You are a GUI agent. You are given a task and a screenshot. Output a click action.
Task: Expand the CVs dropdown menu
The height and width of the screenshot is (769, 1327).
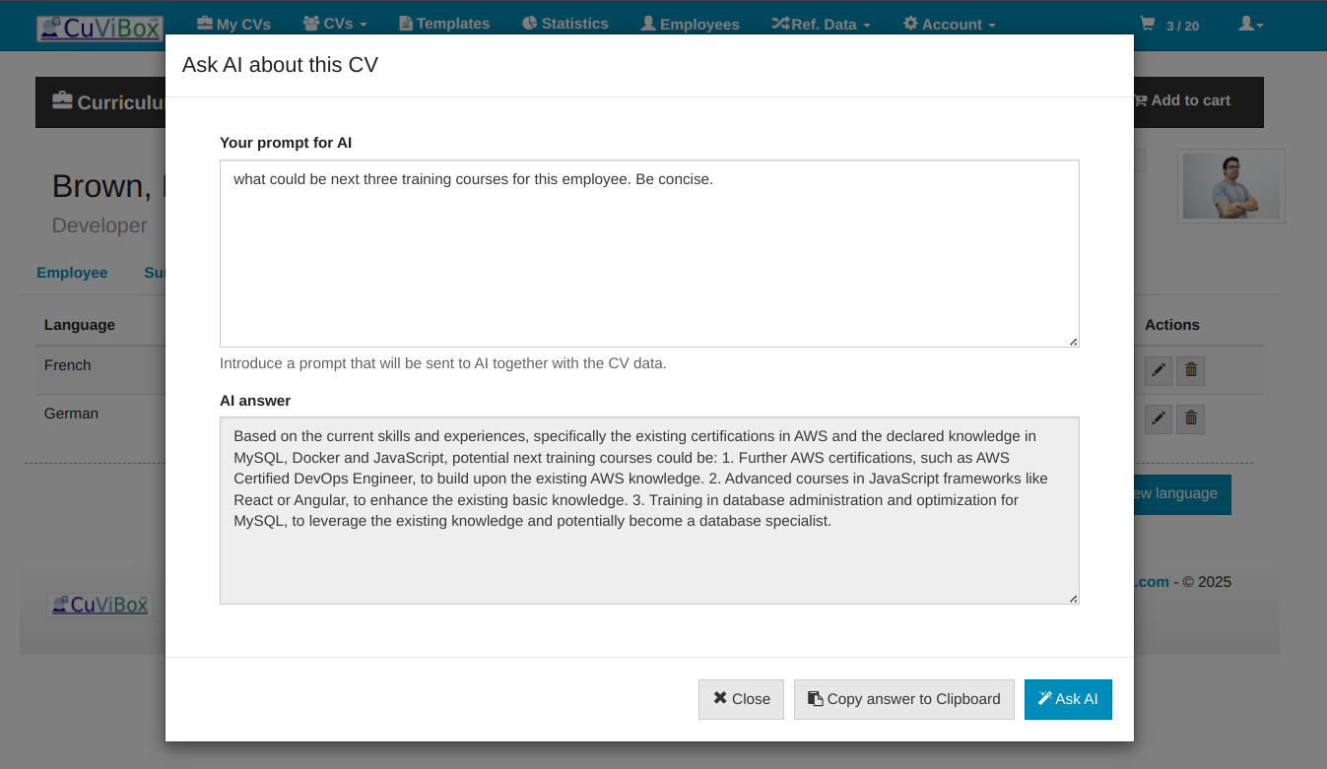point(335,25)
